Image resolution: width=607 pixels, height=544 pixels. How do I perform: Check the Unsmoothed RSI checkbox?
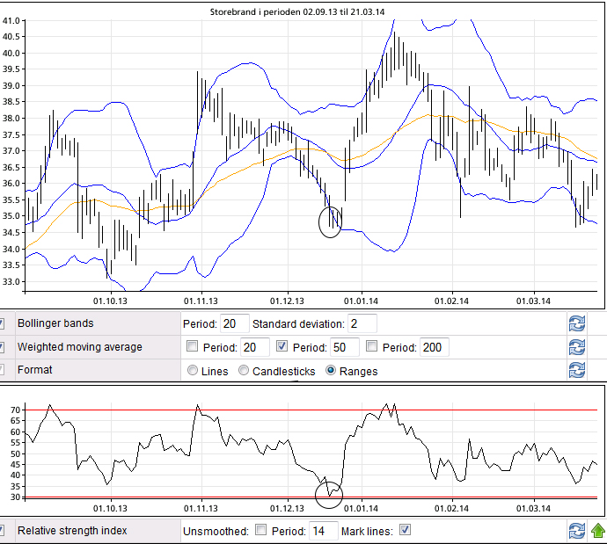(x=260, y=531)
